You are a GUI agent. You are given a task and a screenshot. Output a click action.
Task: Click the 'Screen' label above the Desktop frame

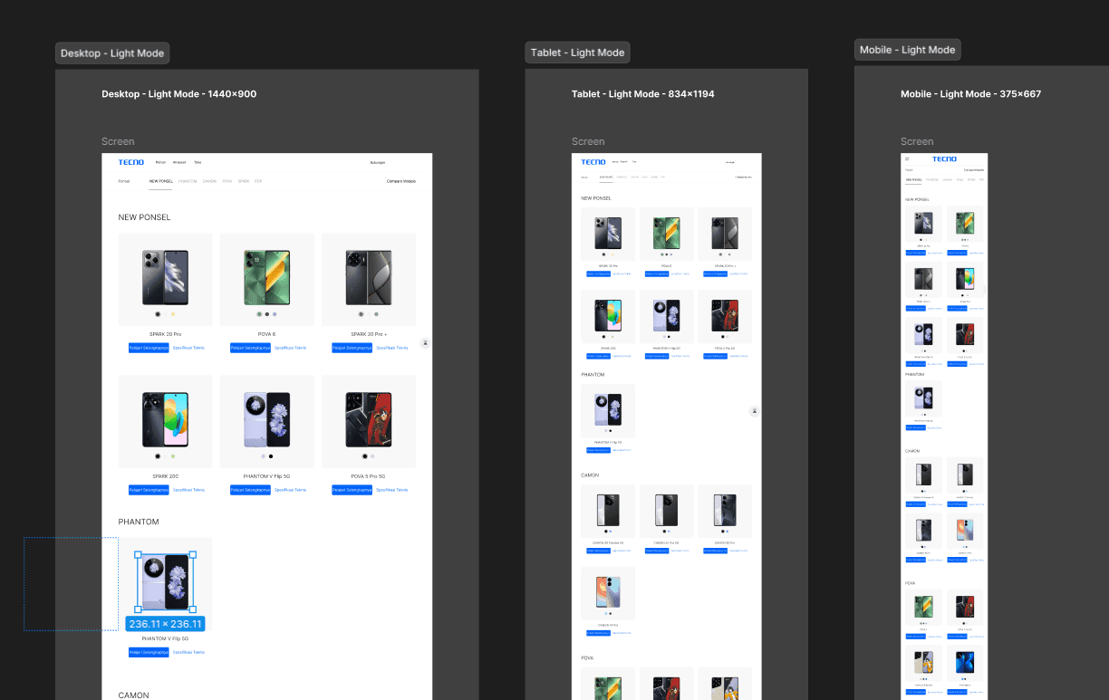(x=118, y=141)
